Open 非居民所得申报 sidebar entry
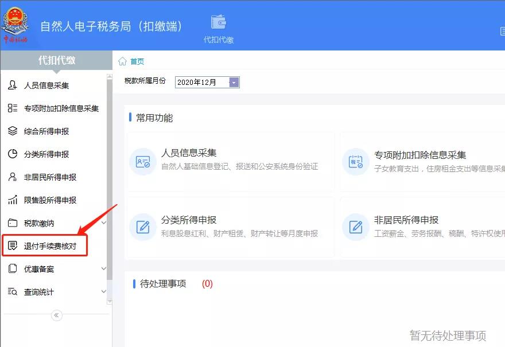 tap(13, 177)
